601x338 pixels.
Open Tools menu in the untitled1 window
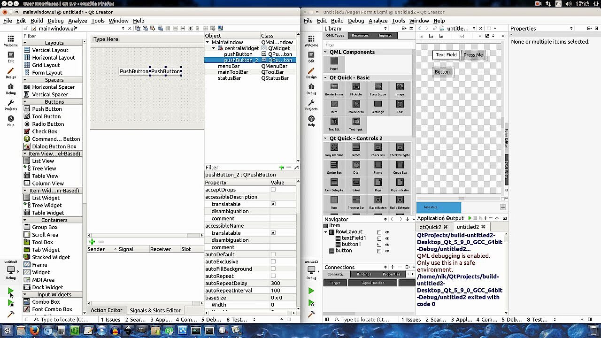[x=98, y=21]
